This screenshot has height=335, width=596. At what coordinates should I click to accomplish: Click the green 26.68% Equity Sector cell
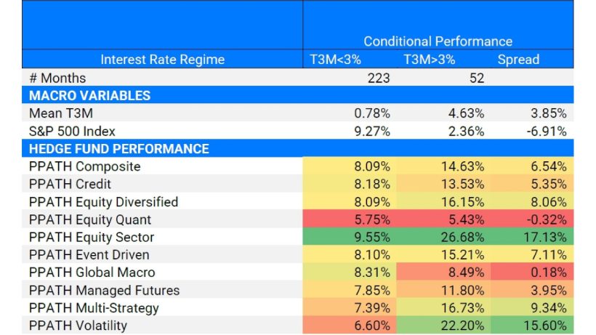(x=464, y=237)
